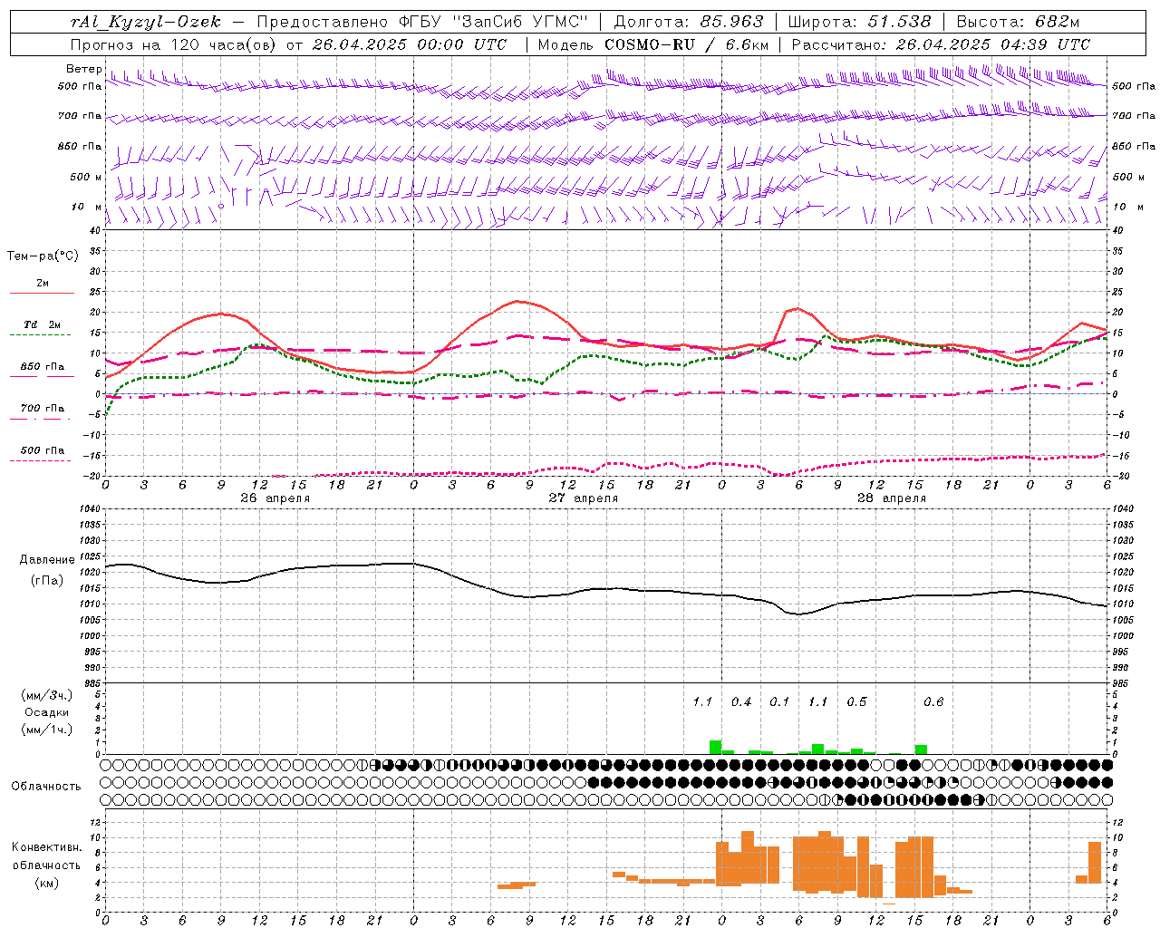Select the Прогноз на 120 часа(ов) forecast text
1160x928 pixels.
click(175, 44)
